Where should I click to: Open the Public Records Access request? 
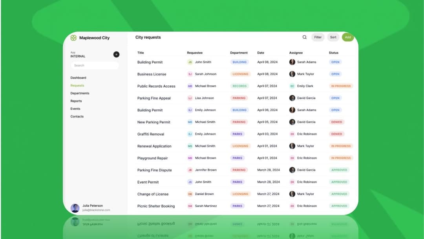(156, 86)
